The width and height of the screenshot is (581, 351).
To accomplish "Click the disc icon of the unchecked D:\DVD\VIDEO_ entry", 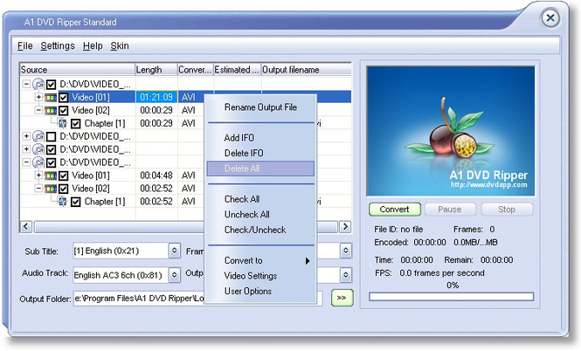I will (x=38, y=136).
